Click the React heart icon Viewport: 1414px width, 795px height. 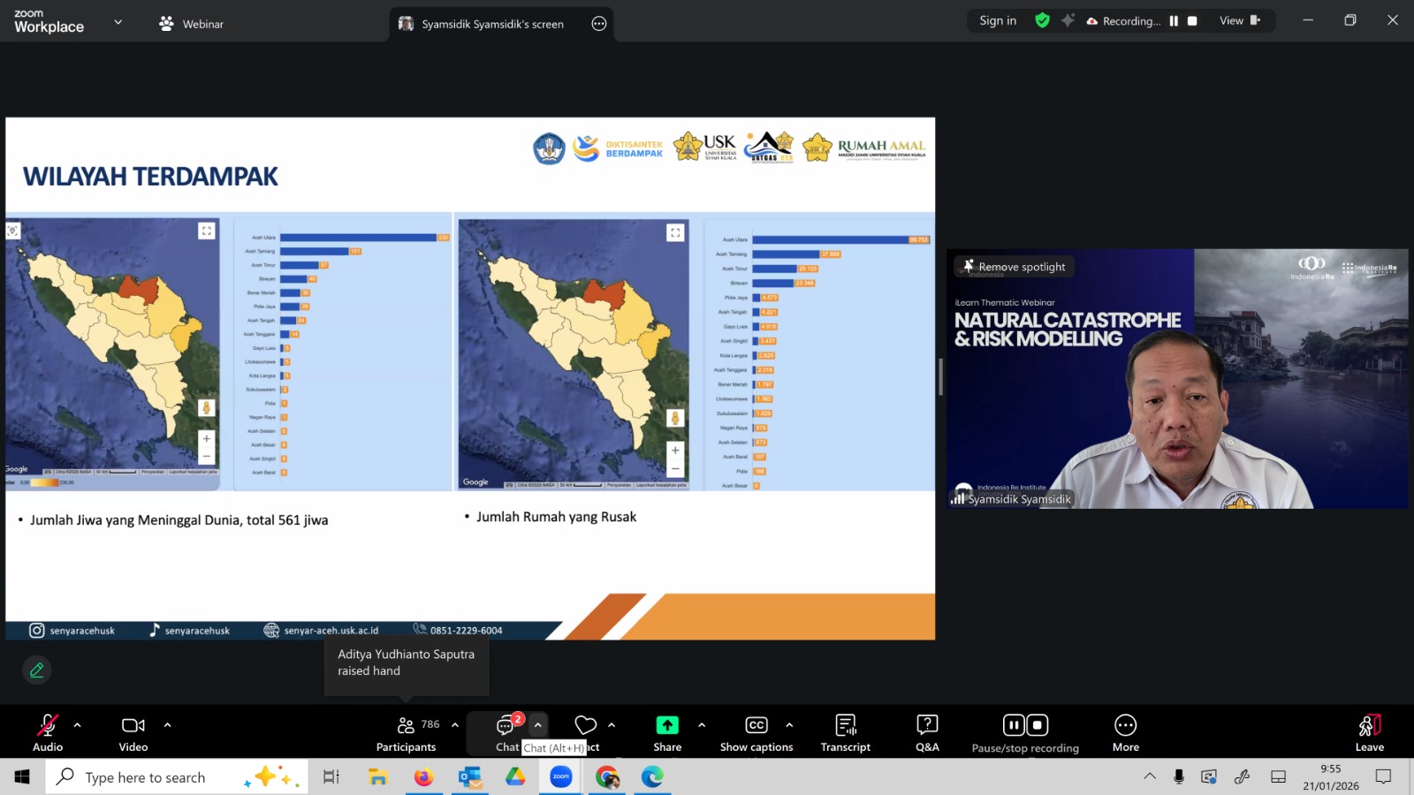tap(585, 726)
